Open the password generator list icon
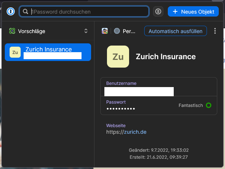This screenshot has height=169, width=225. click(x=158, y=11)
